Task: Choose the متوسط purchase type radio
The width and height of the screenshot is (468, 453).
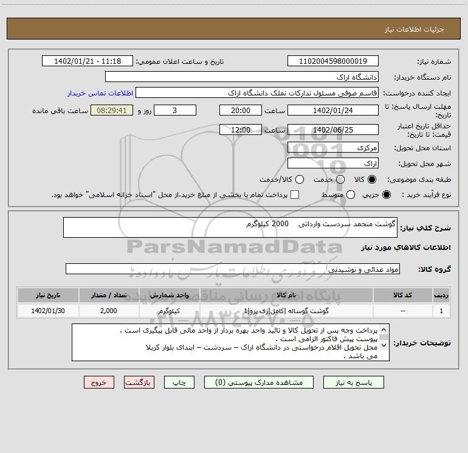Action: pyautogui.click(x=351, y=195)
